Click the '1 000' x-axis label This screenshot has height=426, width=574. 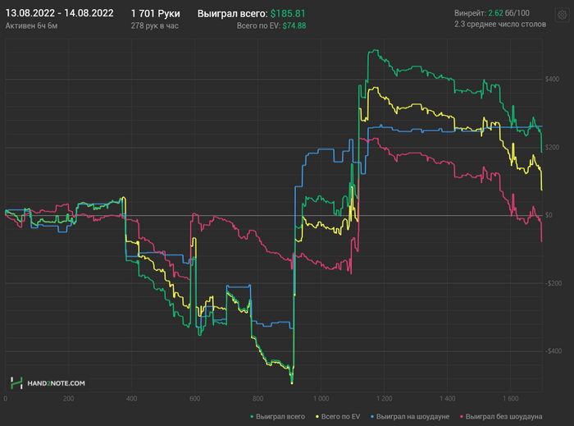[321, 399]
